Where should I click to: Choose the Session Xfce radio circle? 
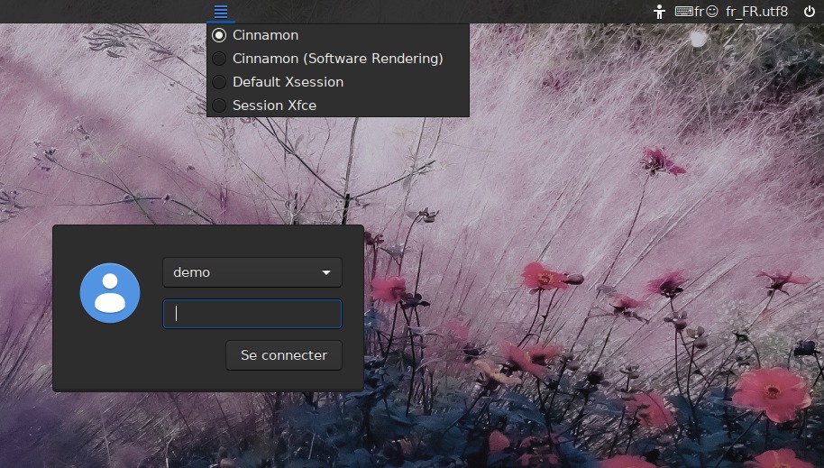pos(218,106)
